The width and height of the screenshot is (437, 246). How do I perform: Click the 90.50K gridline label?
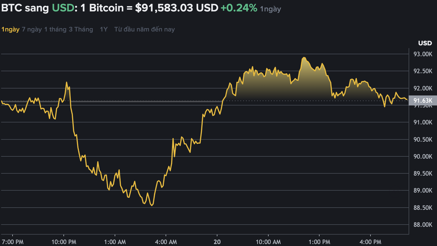pyautogui.click(x=423, y=139)
